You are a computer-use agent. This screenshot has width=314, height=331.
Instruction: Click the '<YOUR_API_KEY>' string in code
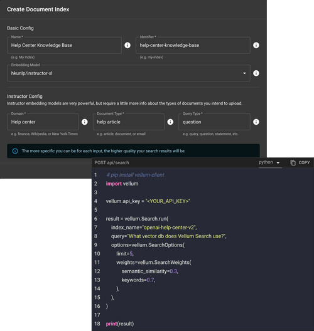click(x=168, y=201)
